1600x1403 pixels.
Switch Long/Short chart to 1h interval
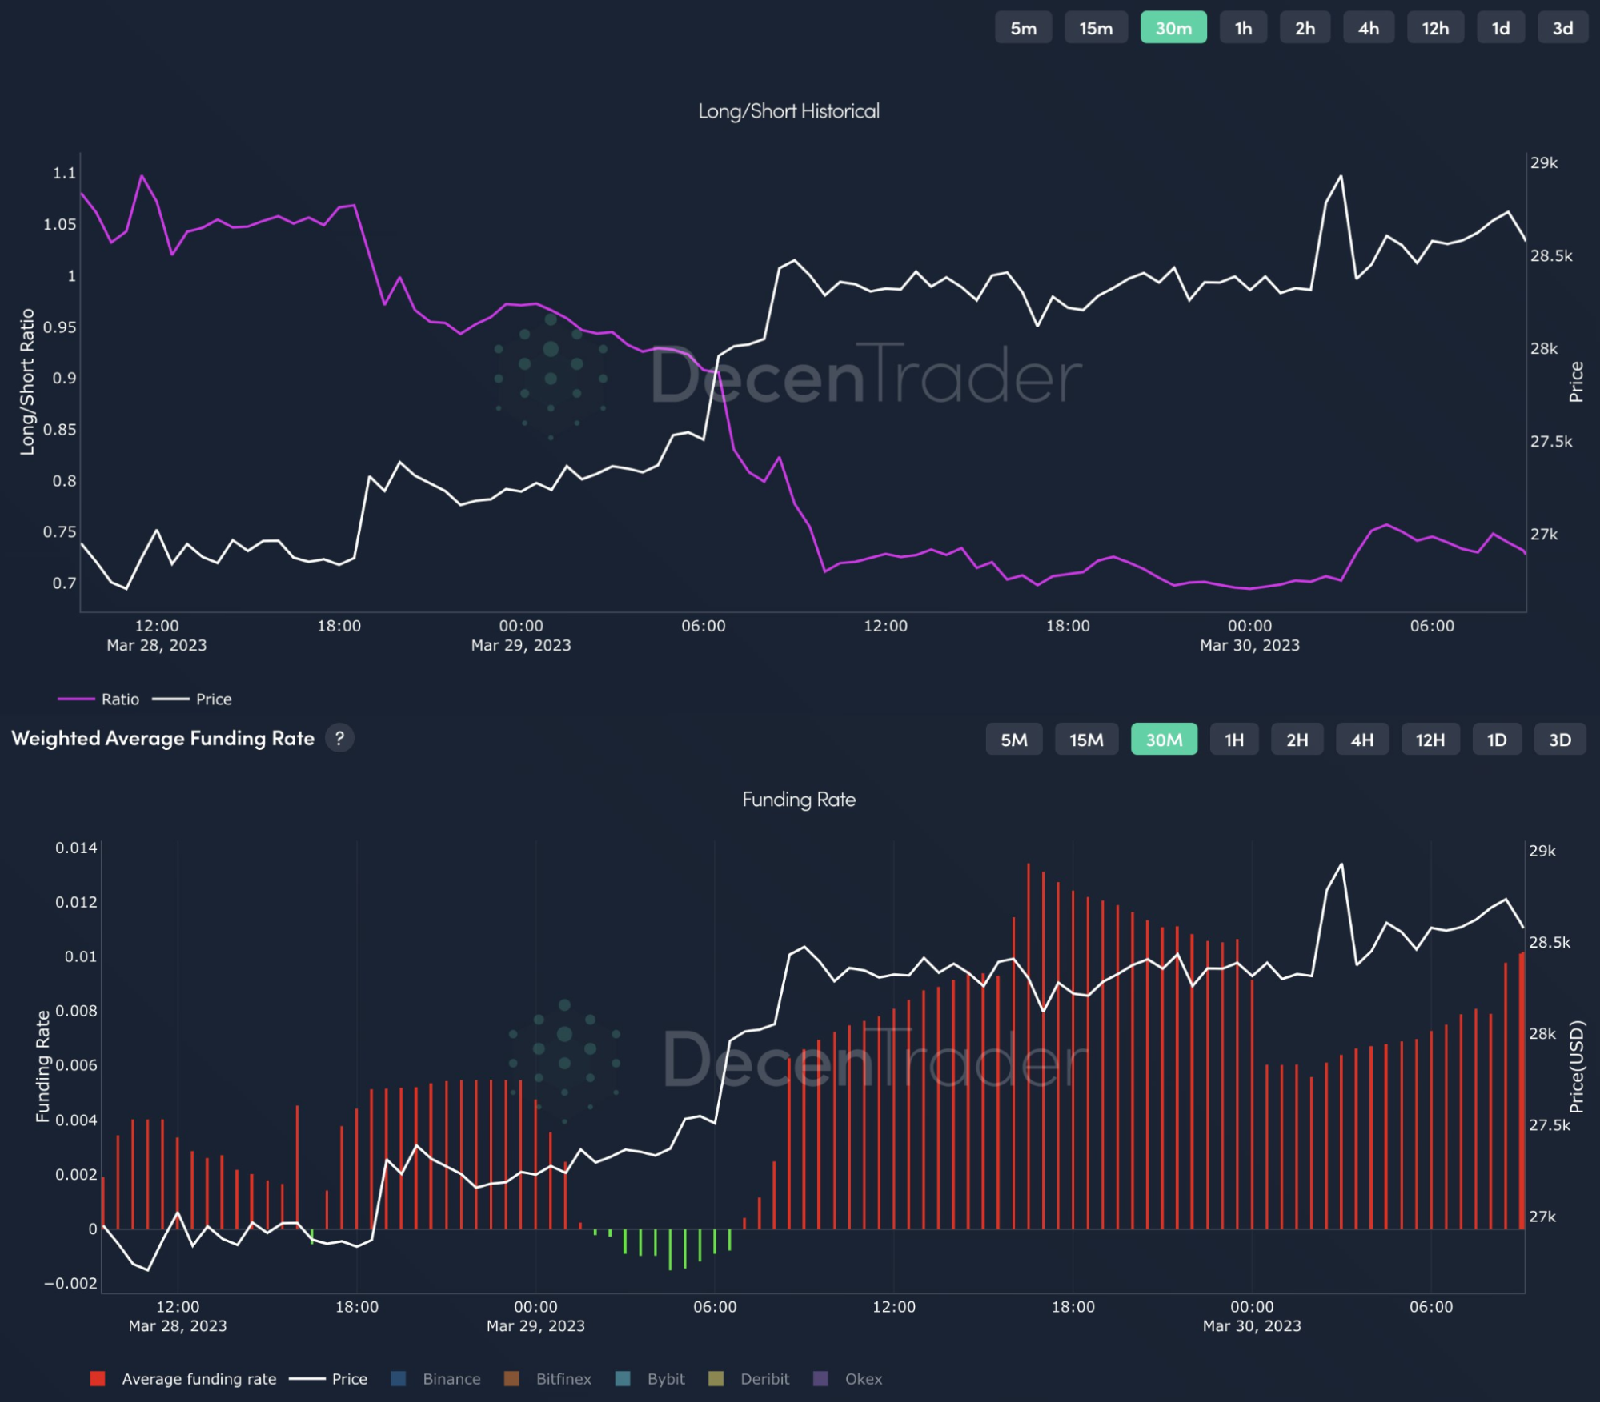pyautogui.click(x=1243, y=28)
